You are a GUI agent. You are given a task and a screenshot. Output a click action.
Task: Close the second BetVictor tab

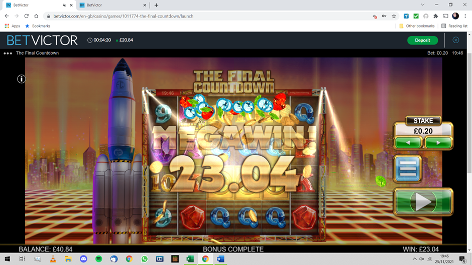[145, 5]
